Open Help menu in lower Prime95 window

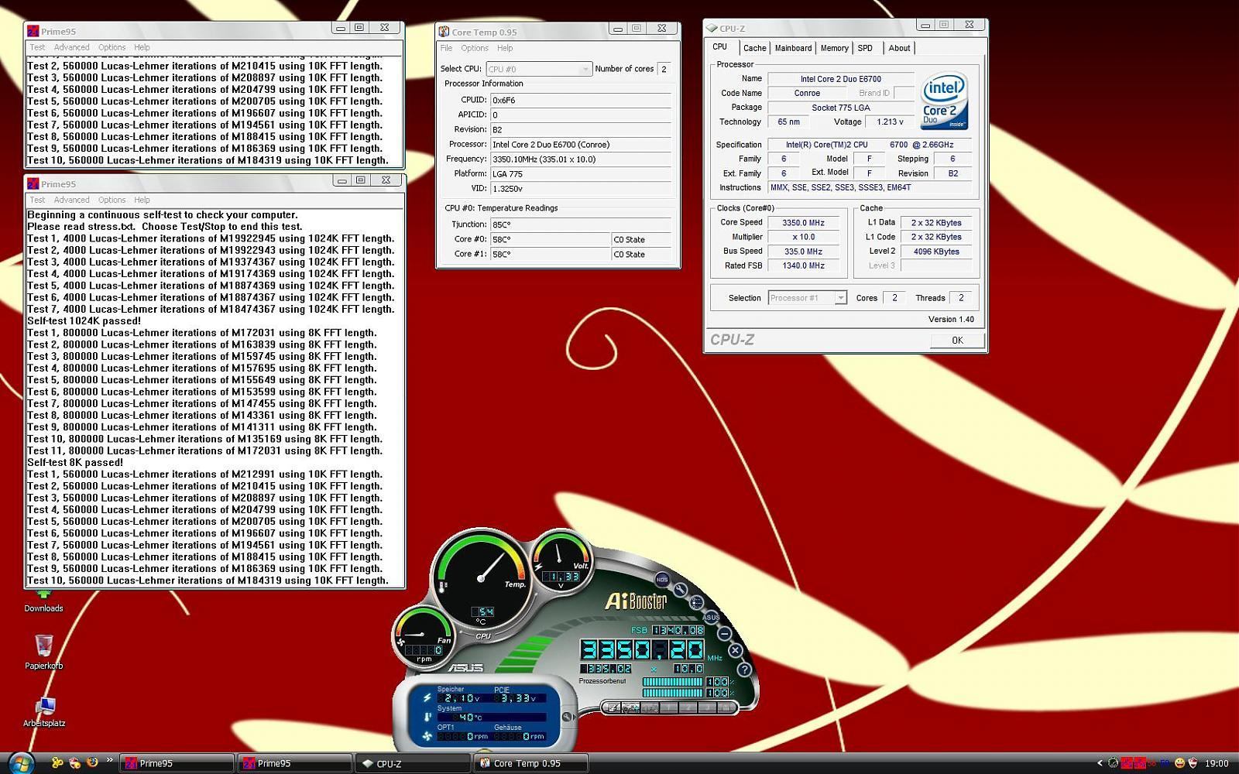coord(142,200)
